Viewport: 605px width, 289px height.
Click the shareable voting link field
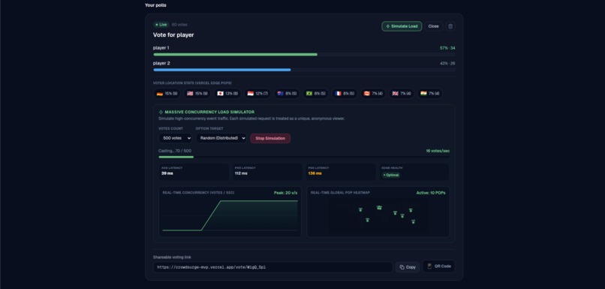click(x=272, y=267)
